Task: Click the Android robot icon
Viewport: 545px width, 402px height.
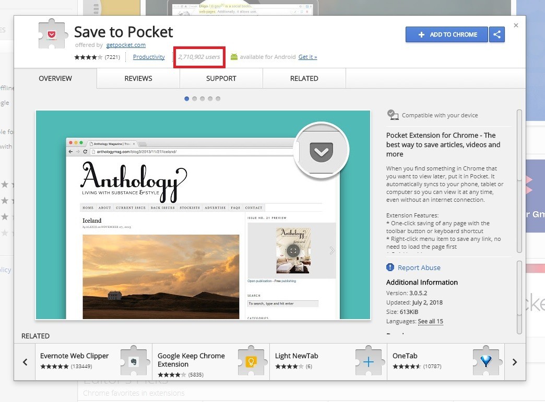Action: (234, 57)
